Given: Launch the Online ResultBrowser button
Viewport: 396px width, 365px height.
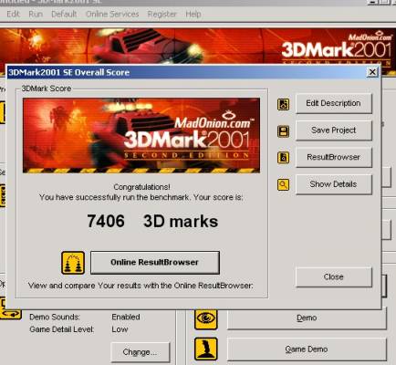Looking at the screenshot, I should tap(155, 262).
